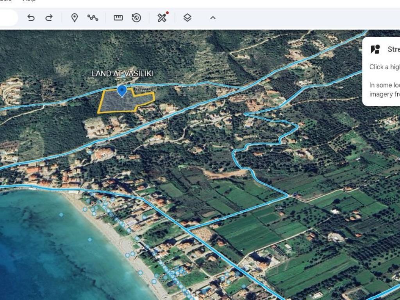Open the map layers stack icon

click(x=187, y=18)
